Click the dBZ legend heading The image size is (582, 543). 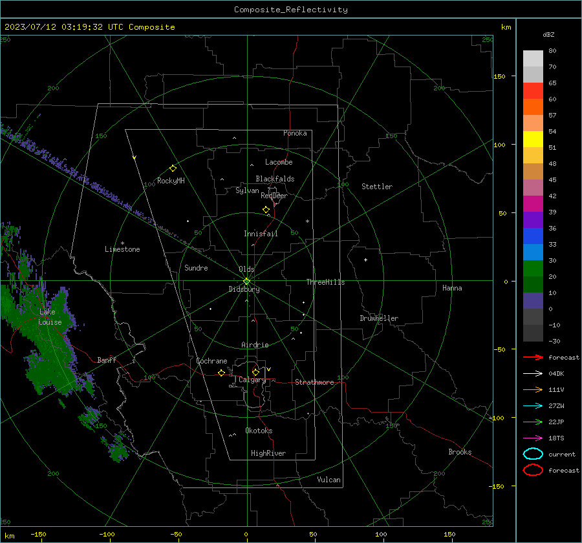pyautogui.click(x=548, y=35)
